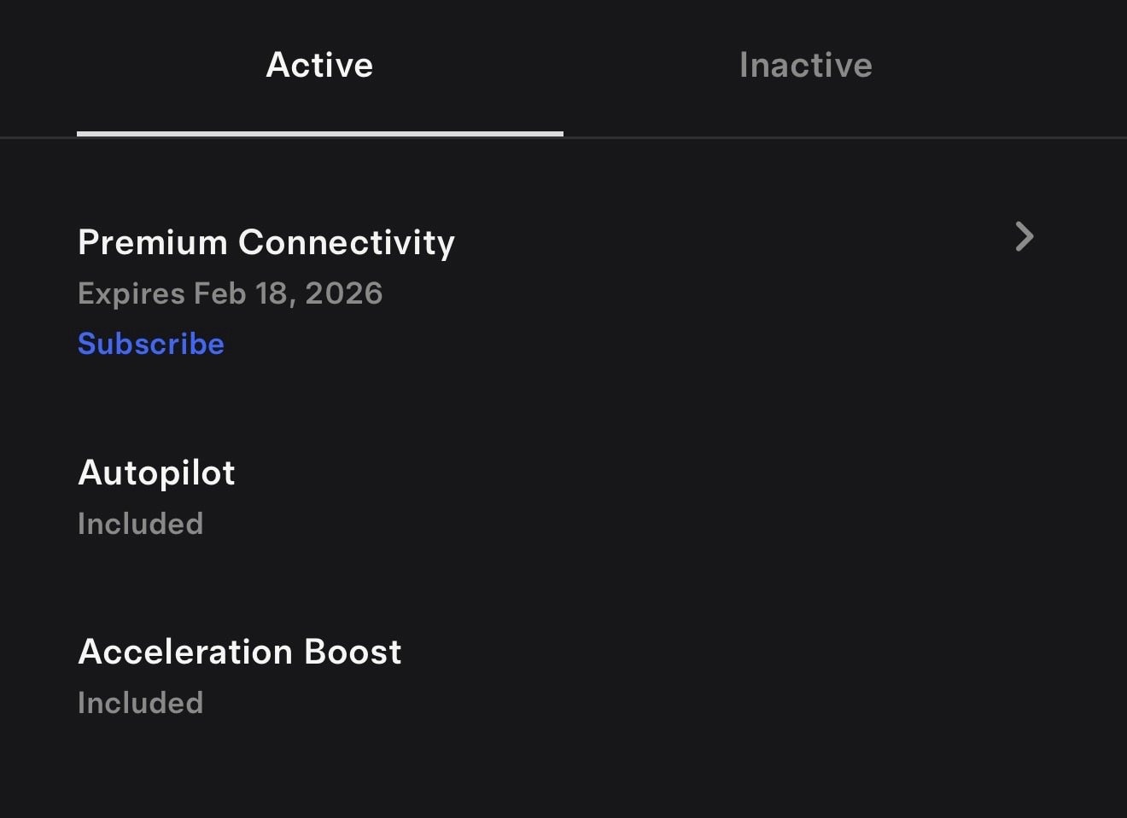Click the gray divider line below Inactive tab
This screenshot has width=1127, height=818.
click(x=845, y=137)
